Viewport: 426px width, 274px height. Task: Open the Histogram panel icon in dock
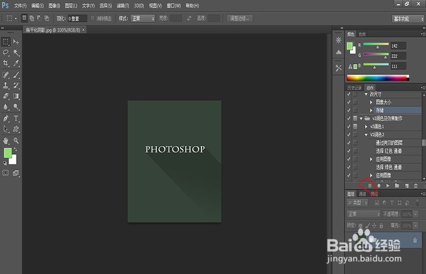[338, 52]
